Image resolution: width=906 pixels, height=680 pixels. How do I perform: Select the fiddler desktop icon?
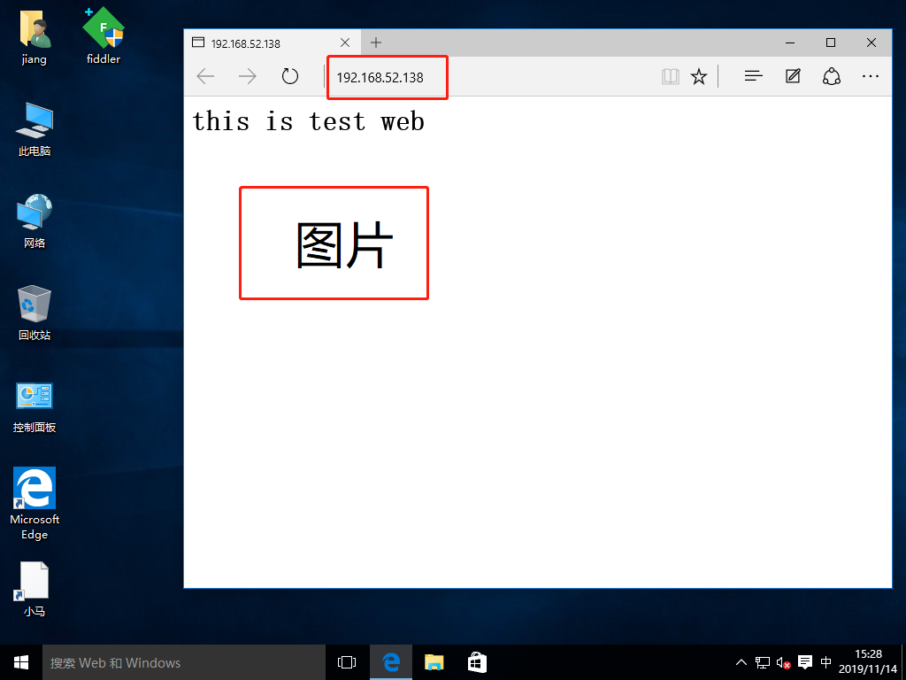coord(104,37)
